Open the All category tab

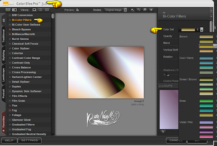4,20
